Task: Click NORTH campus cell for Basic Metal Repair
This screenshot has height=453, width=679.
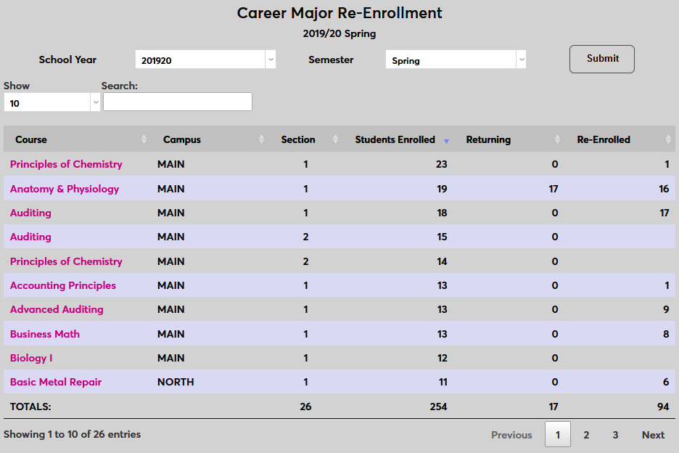Action: [x=176, y=382]
